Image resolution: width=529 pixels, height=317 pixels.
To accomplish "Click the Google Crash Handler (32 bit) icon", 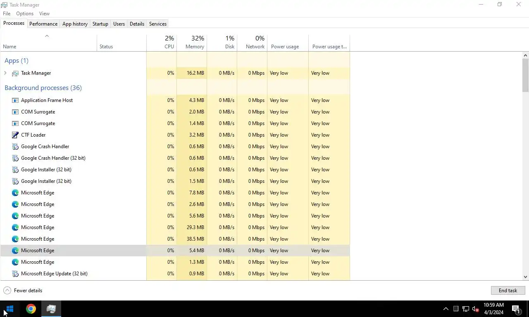I will (x=15, y=158).
